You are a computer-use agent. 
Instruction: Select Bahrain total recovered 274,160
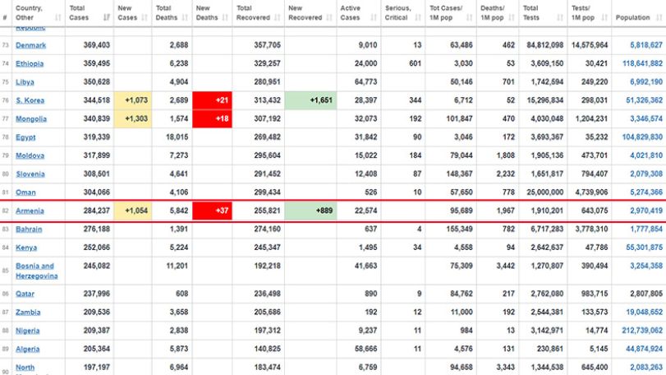pos(267,229)
